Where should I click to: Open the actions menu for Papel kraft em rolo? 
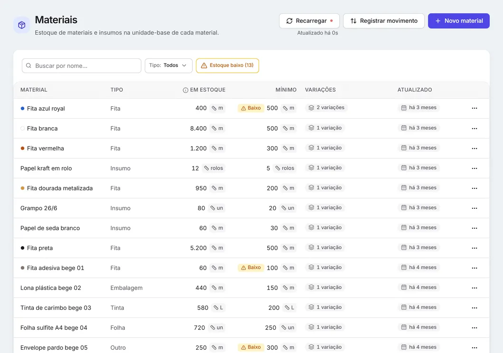(x=475, y=168)
